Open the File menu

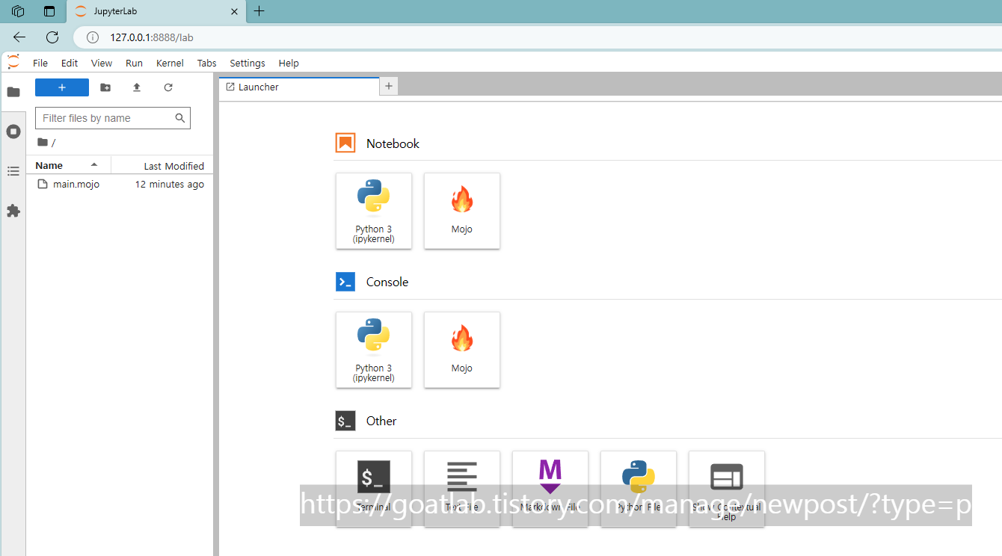tap(40, 63)
